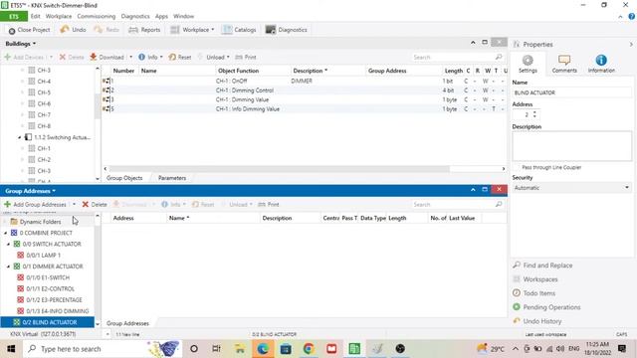Select CH-1 : OnOff object row

click(303, 81)
